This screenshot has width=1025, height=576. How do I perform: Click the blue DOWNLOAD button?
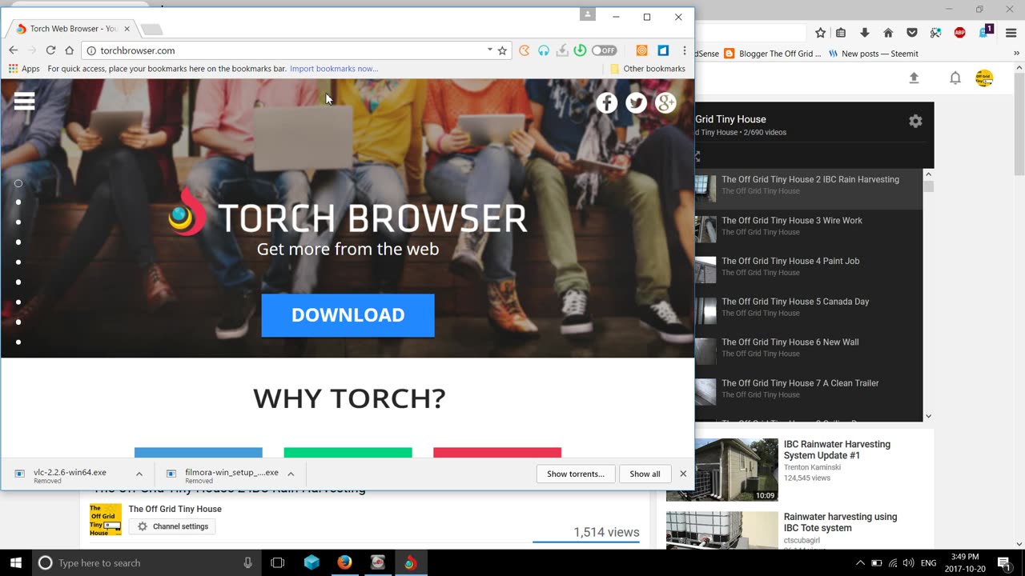click(x=348, y=315)
